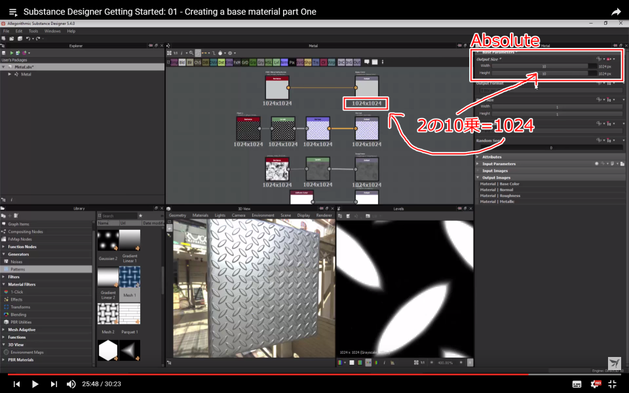Play the YouTube video
Image resolution: width=629 pixels, height=393 pixels.
pyautogui.click(x=35, y=384)
